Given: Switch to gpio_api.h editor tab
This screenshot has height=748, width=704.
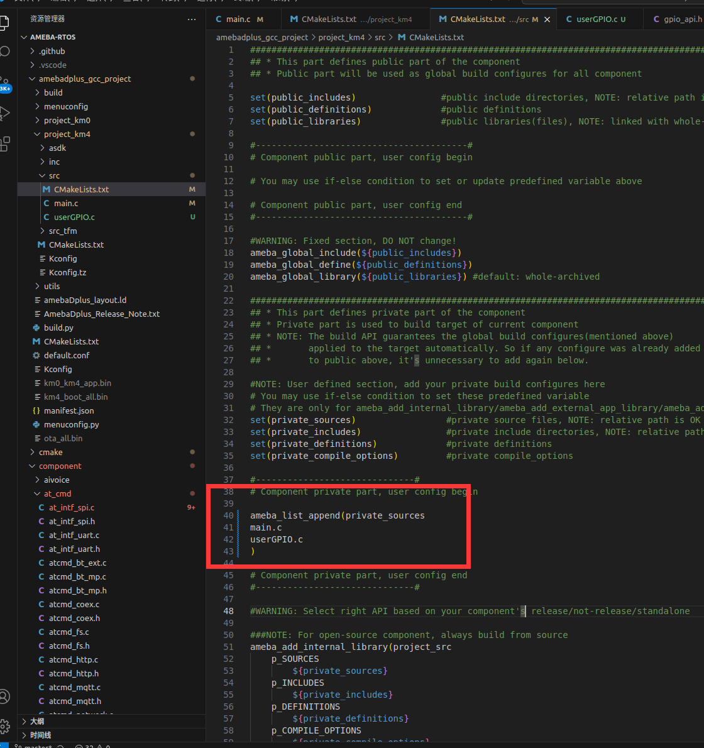Looking at the screenshot, I should click(x=678, y=19).
